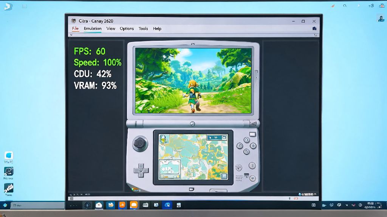The image size is (387, 217).
Task: Open the folder icon in taskbar
Action: (146, 205)
